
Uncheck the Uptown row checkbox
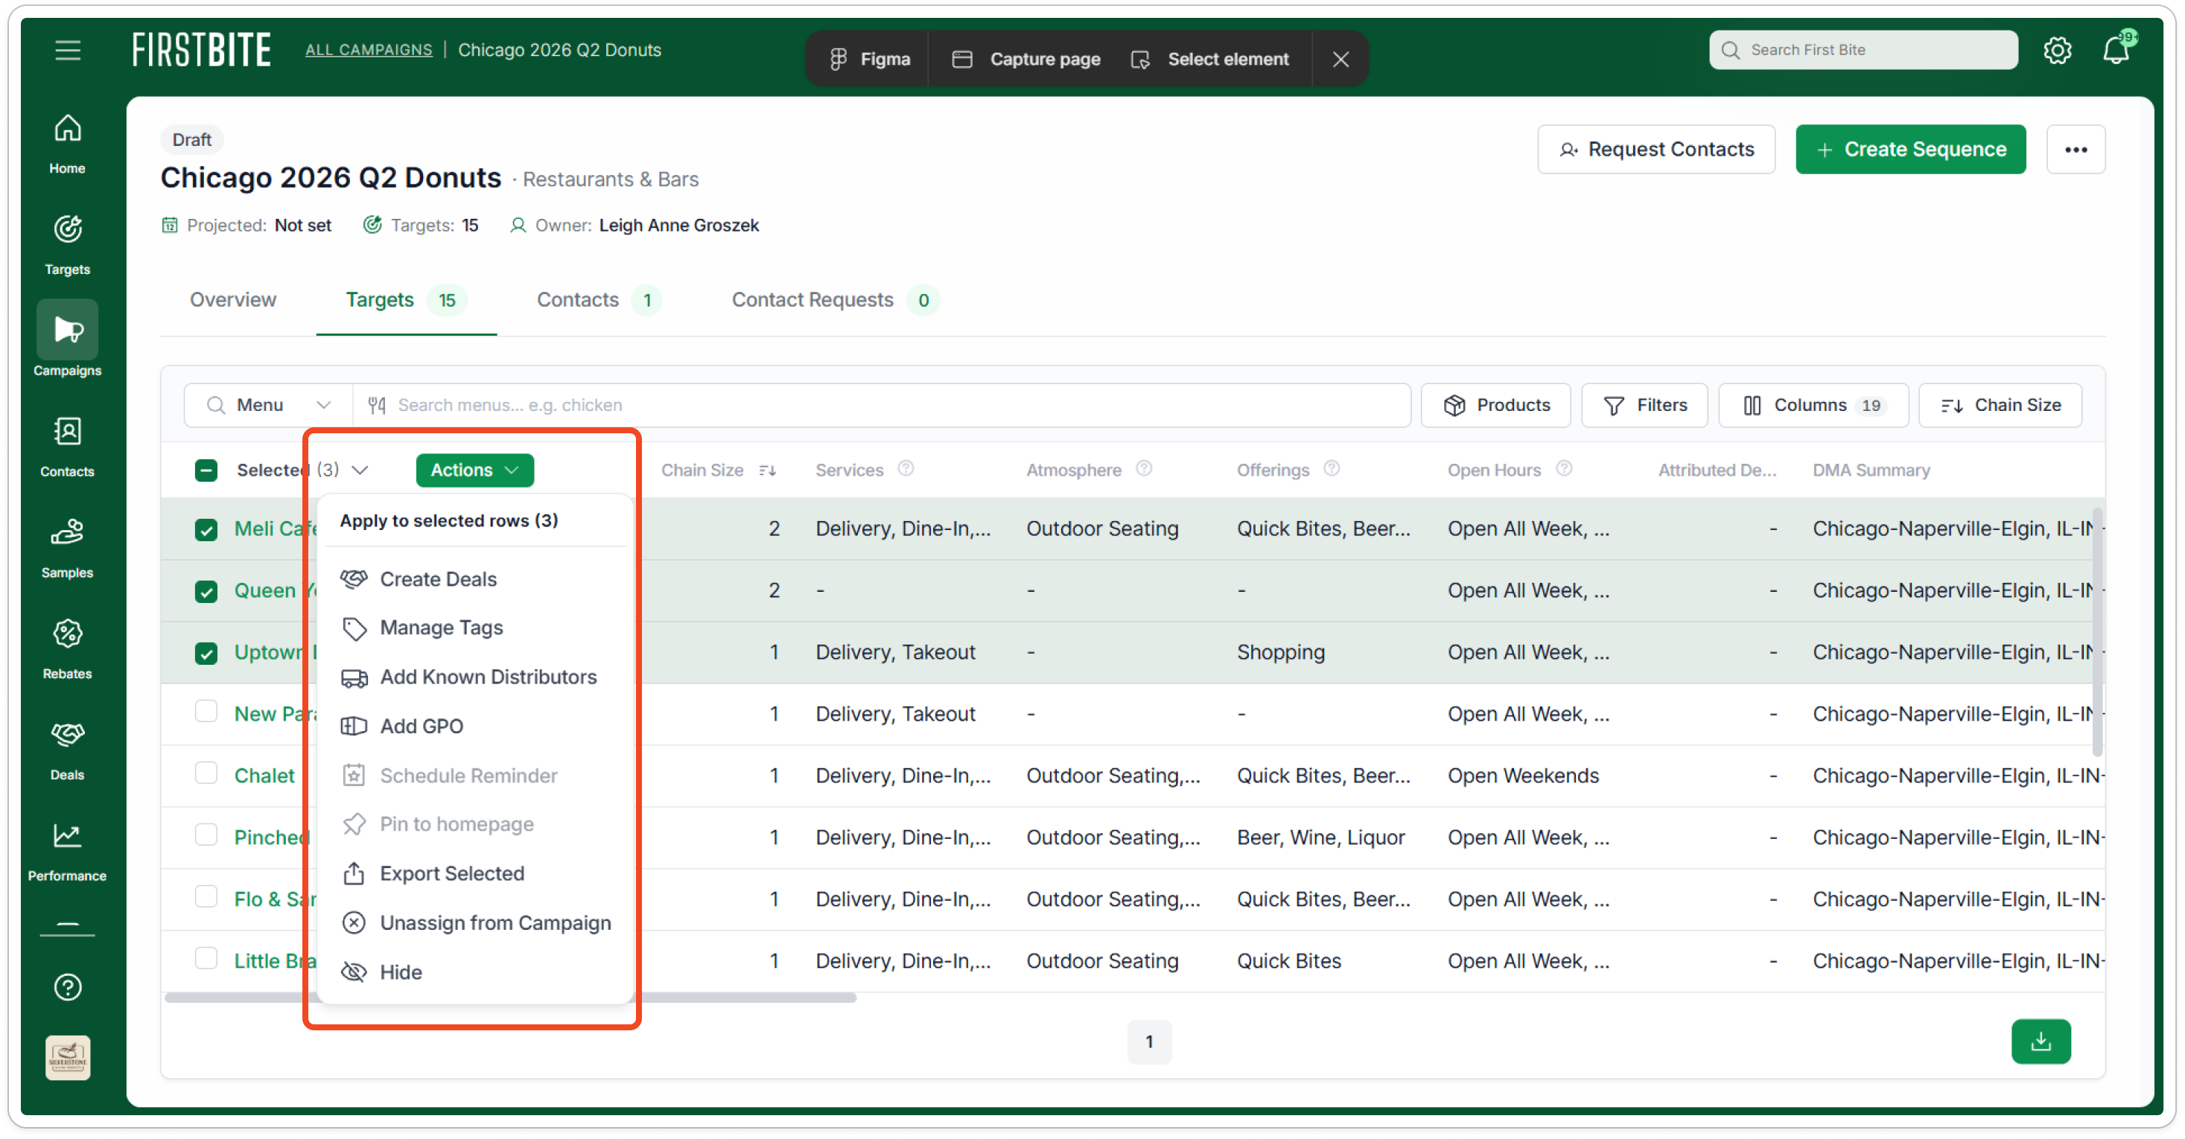pyautogui.click(x=206, y=653)
